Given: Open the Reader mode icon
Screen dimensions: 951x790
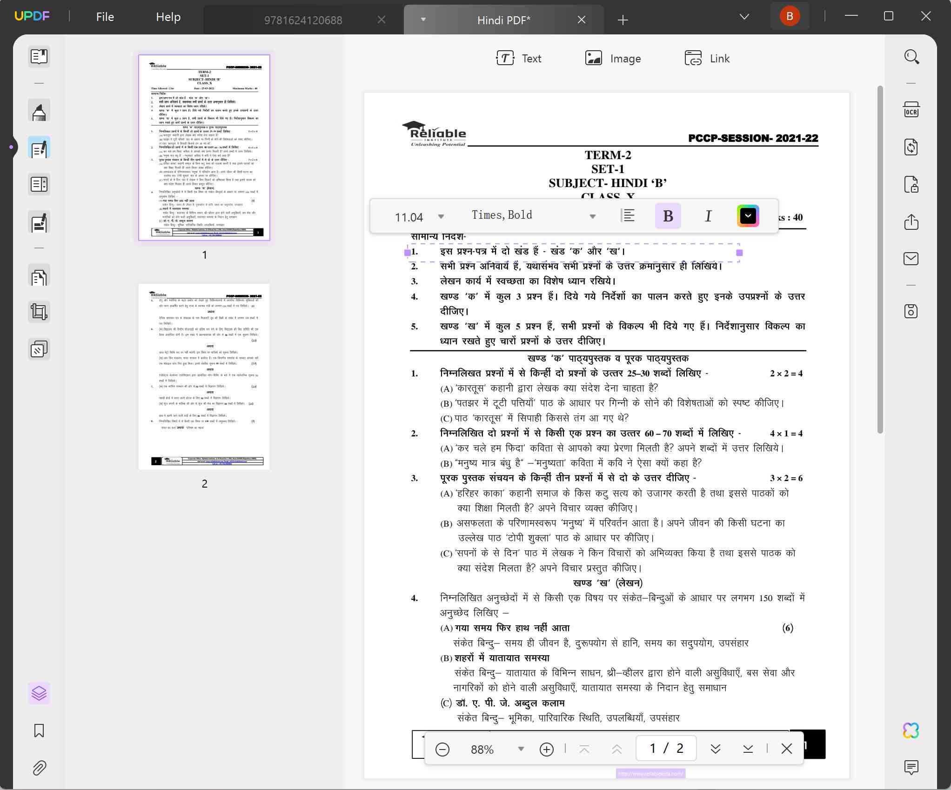Looking at the screenshot, I should (x=39, y=57).
